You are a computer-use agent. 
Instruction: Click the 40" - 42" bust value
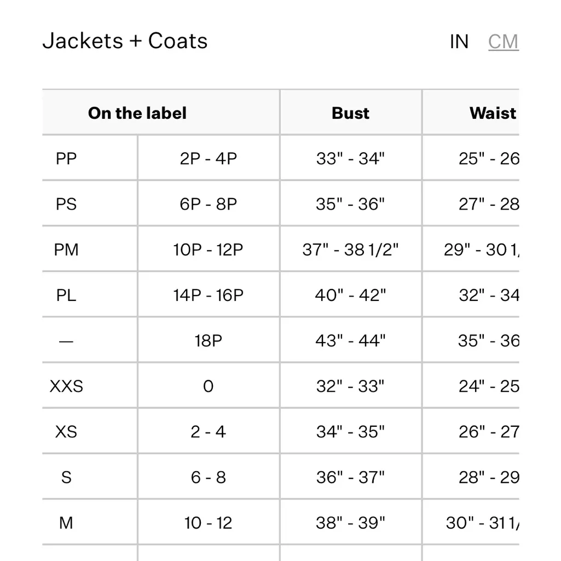coord(350,294)
